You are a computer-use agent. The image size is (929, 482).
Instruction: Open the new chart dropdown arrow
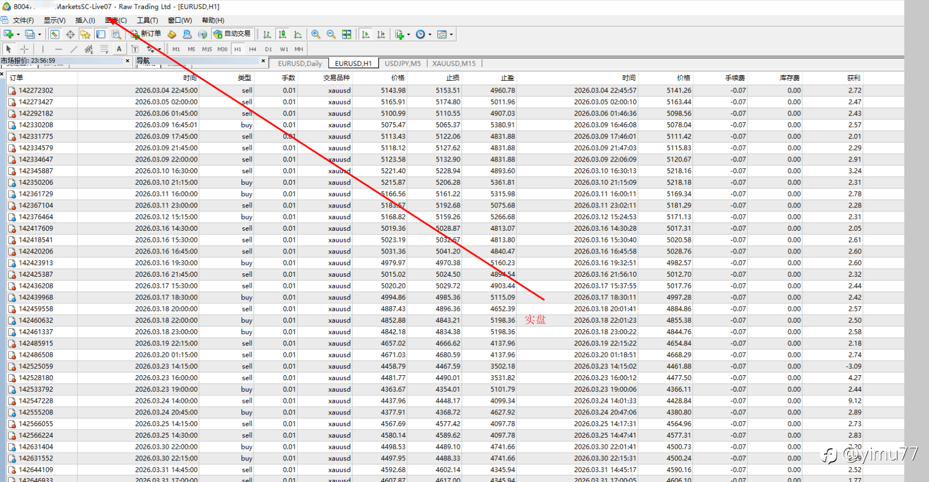point(18,34)
